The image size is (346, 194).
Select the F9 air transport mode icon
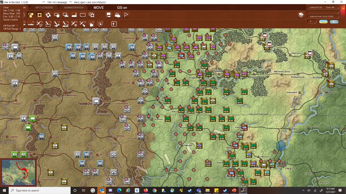tap(74, 24)
